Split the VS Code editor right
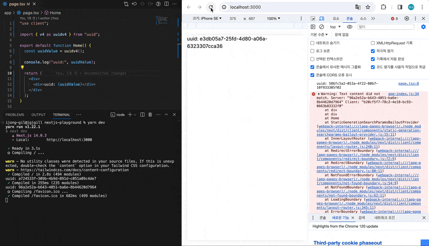Image resolution: width=429 pixels, height=246 pixels. (166, 4)
